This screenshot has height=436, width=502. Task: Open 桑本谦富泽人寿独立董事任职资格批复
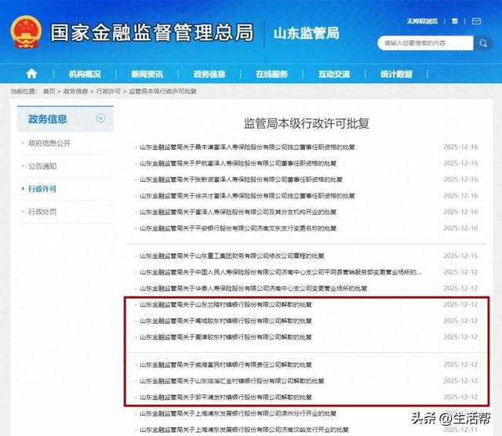247,147
